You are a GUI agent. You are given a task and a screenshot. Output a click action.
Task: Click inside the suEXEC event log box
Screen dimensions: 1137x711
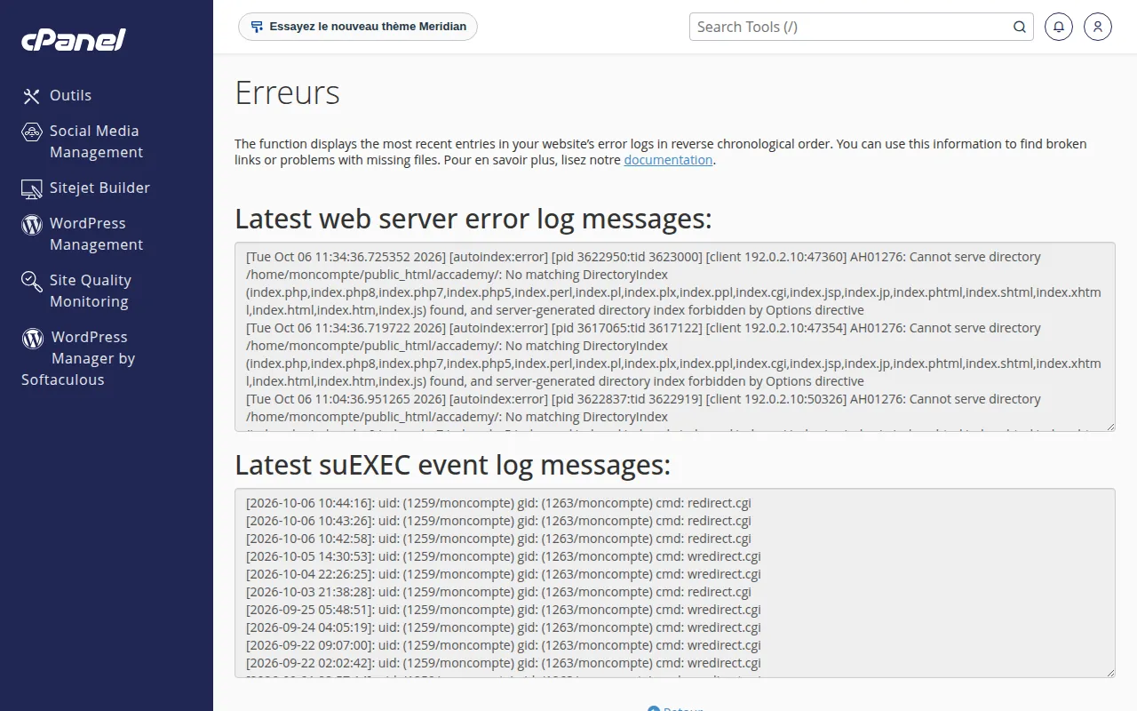675,583
